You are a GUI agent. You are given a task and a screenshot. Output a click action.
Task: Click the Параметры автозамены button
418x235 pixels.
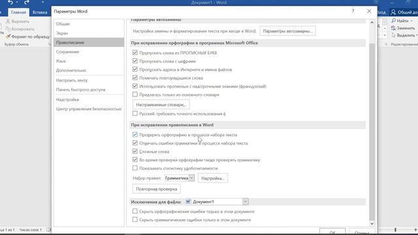click(x=287, y=31)
